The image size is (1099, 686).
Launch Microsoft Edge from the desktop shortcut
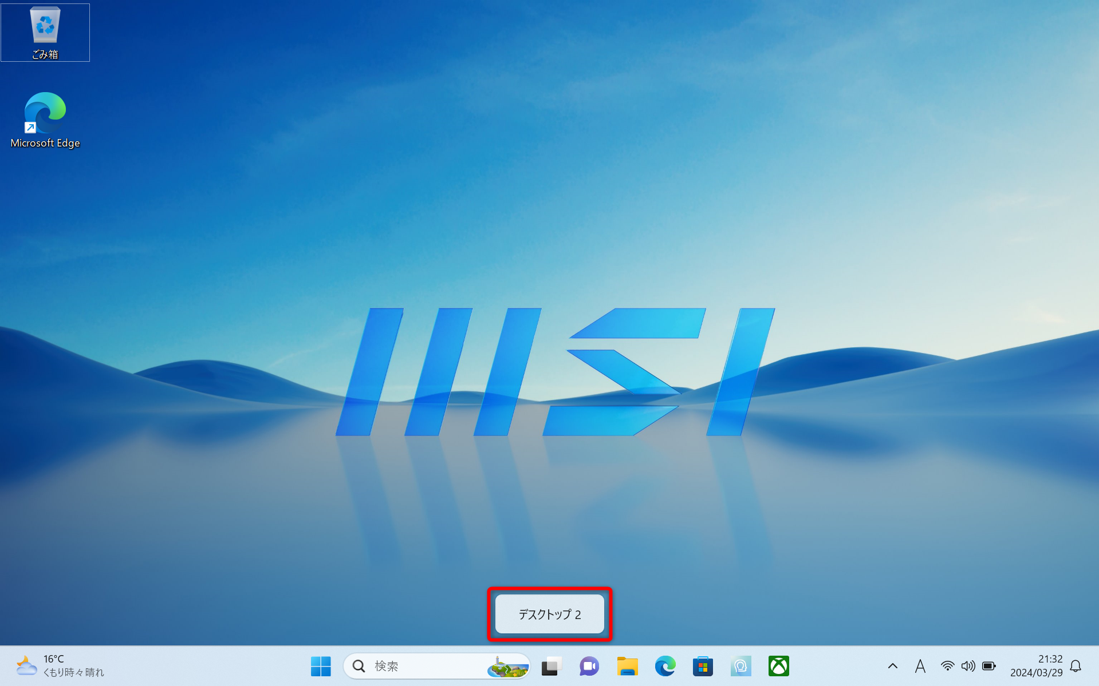[x=45, y=113]
